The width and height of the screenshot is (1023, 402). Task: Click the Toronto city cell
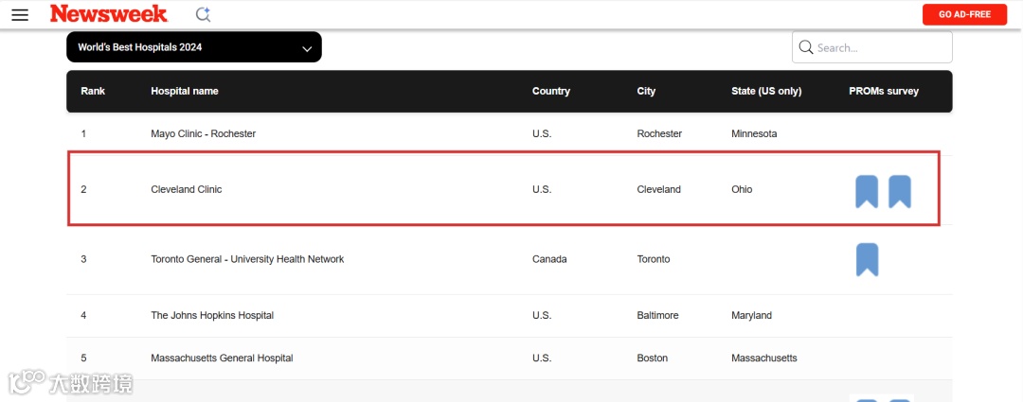pyautogui.click(x=653, y=259)
